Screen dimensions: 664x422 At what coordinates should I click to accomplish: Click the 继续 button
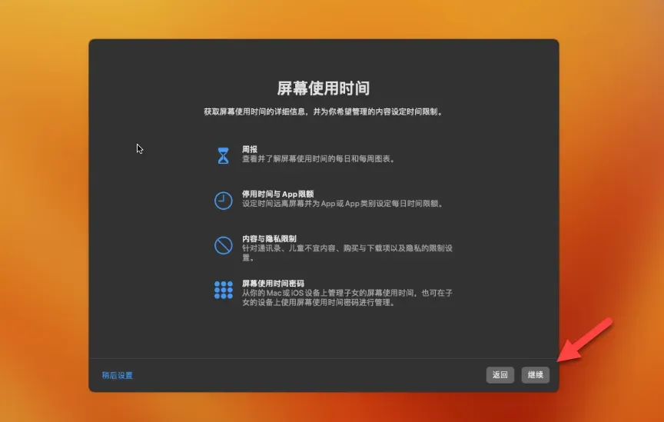coord(535,375)
